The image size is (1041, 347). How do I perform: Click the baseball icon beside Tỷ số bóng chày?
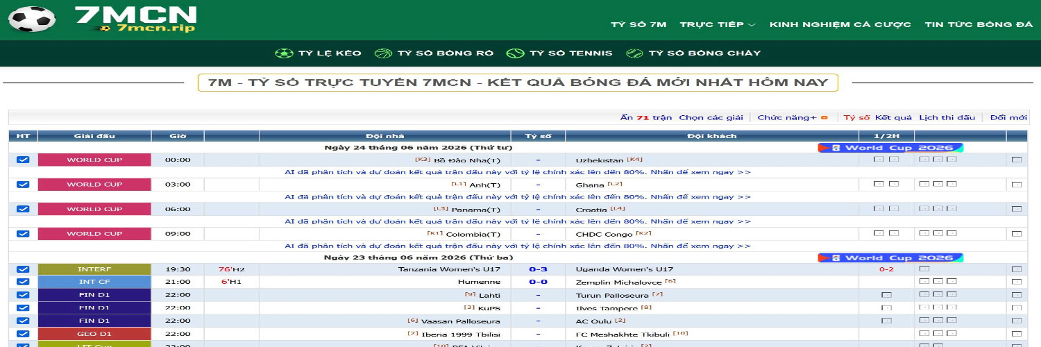634,53
